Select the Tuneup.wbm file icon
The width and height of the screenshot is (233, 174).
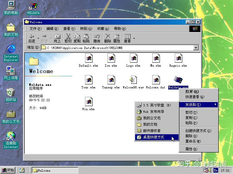click(x=111, y=80)
